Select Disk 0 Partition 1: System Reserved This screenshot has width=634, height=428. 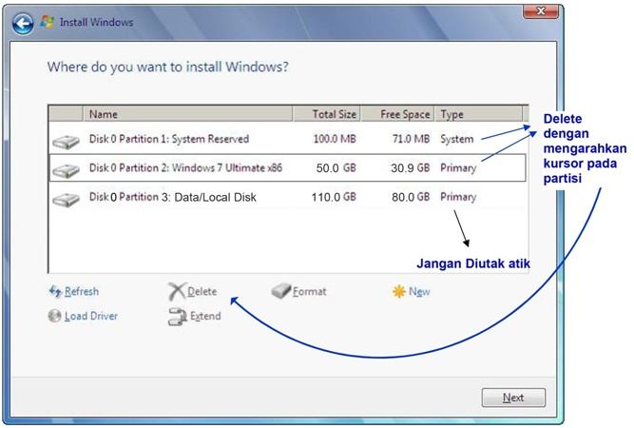coord(168,139)
